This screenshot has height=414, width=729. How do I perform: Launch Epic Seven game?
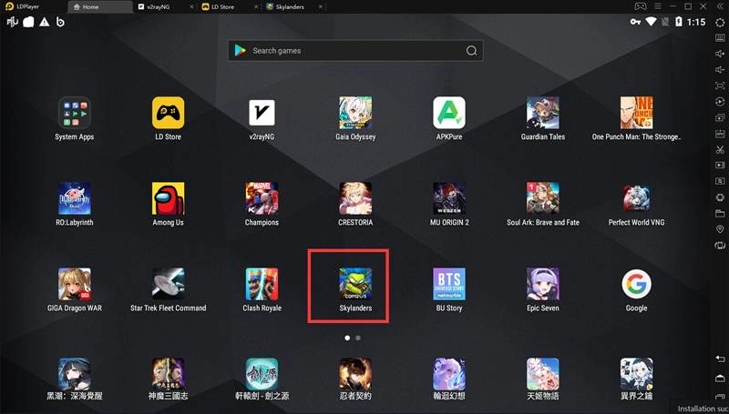pos(543,284)
